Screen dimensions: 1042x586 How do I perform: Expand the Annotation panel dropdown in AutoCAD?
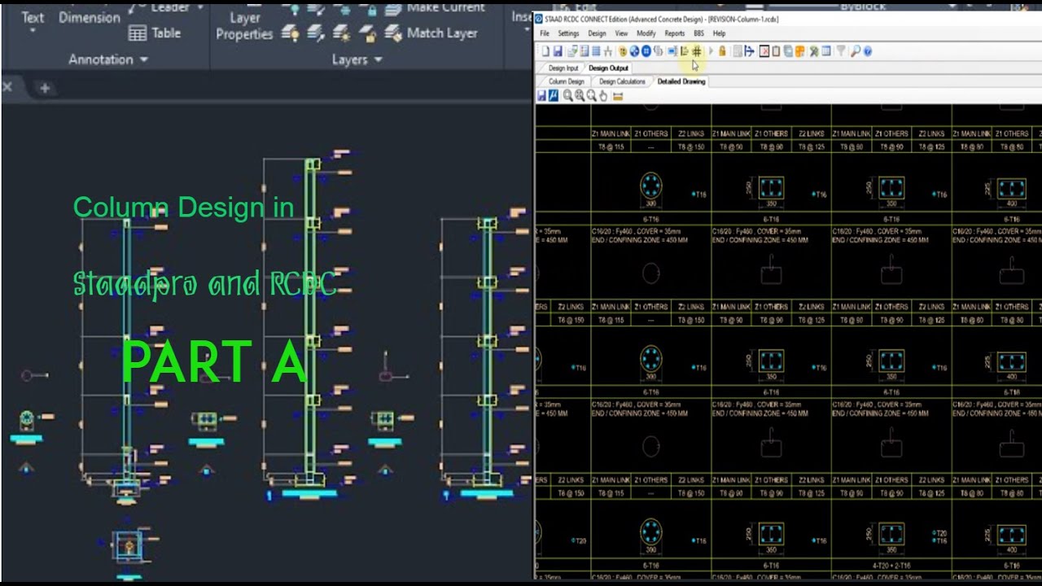coord(144,59)
